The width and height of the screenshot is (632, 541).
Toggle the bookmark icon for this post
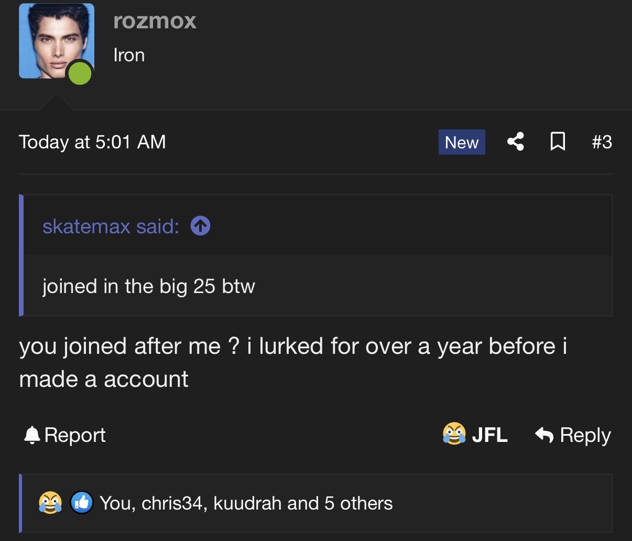tap(558, 142)
